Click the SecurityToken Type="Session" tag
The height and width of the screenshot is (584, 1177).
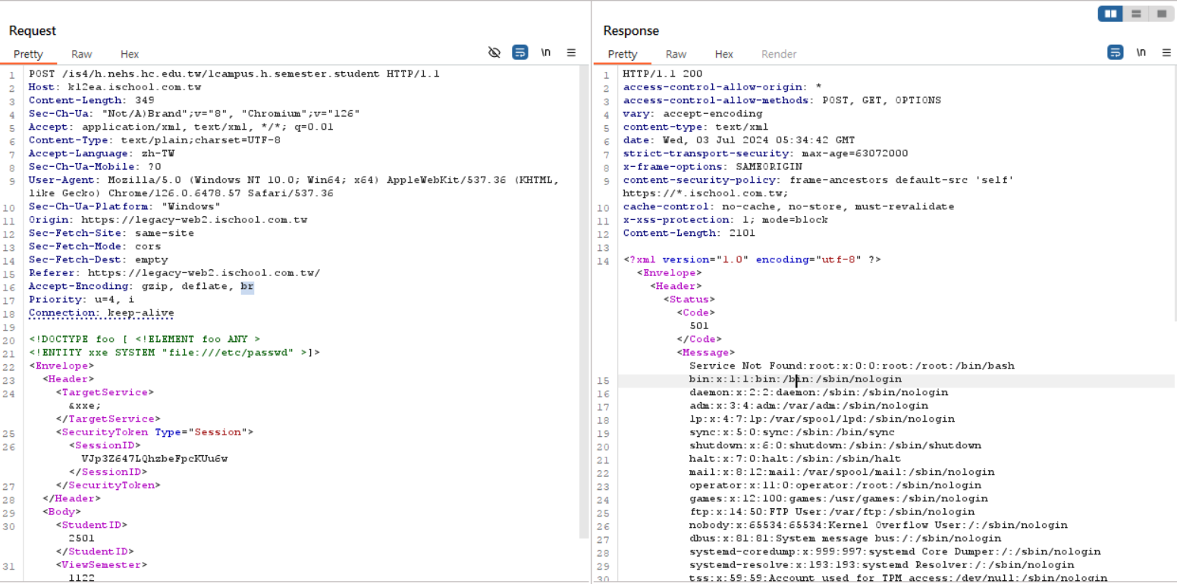(154, 432)
